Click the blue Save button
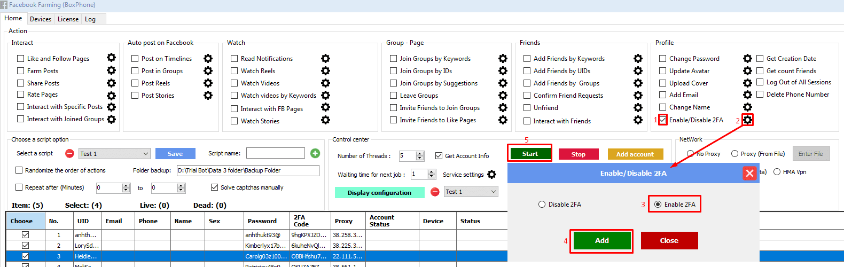Screen dimensions: 844x267 (175, 154)
